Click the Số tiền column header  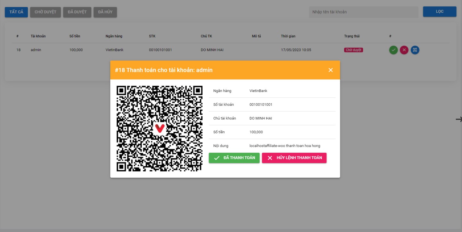(x=75, y=36)
